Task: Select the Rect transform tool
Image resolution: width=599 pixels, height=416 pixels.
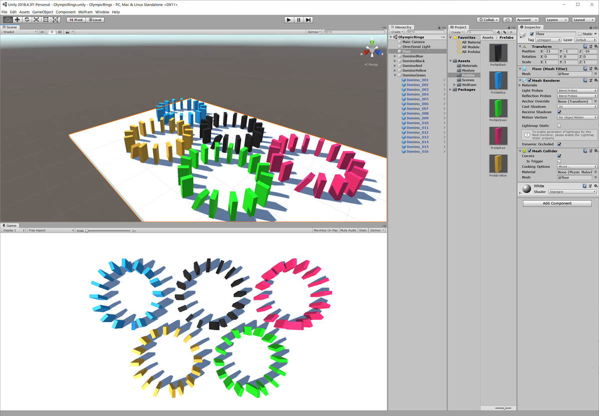Action: coord(46,20)
